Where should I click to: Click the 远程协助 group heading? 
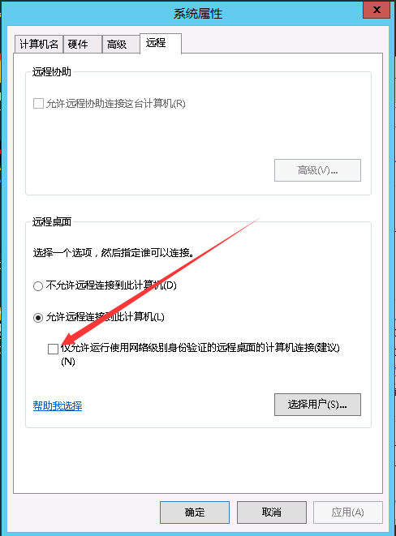[52, 72]
